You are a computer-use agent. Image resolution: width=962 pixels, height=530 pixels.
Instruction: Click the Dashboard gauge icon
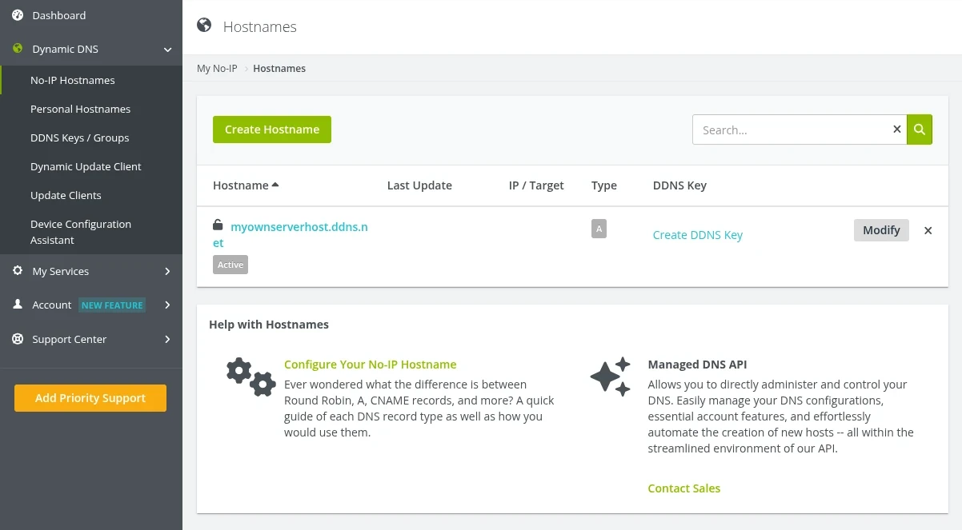18,15
